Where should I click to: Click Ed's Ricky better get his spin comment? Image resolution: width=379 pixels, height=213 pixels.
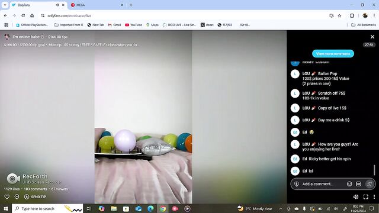pos(326,159)
